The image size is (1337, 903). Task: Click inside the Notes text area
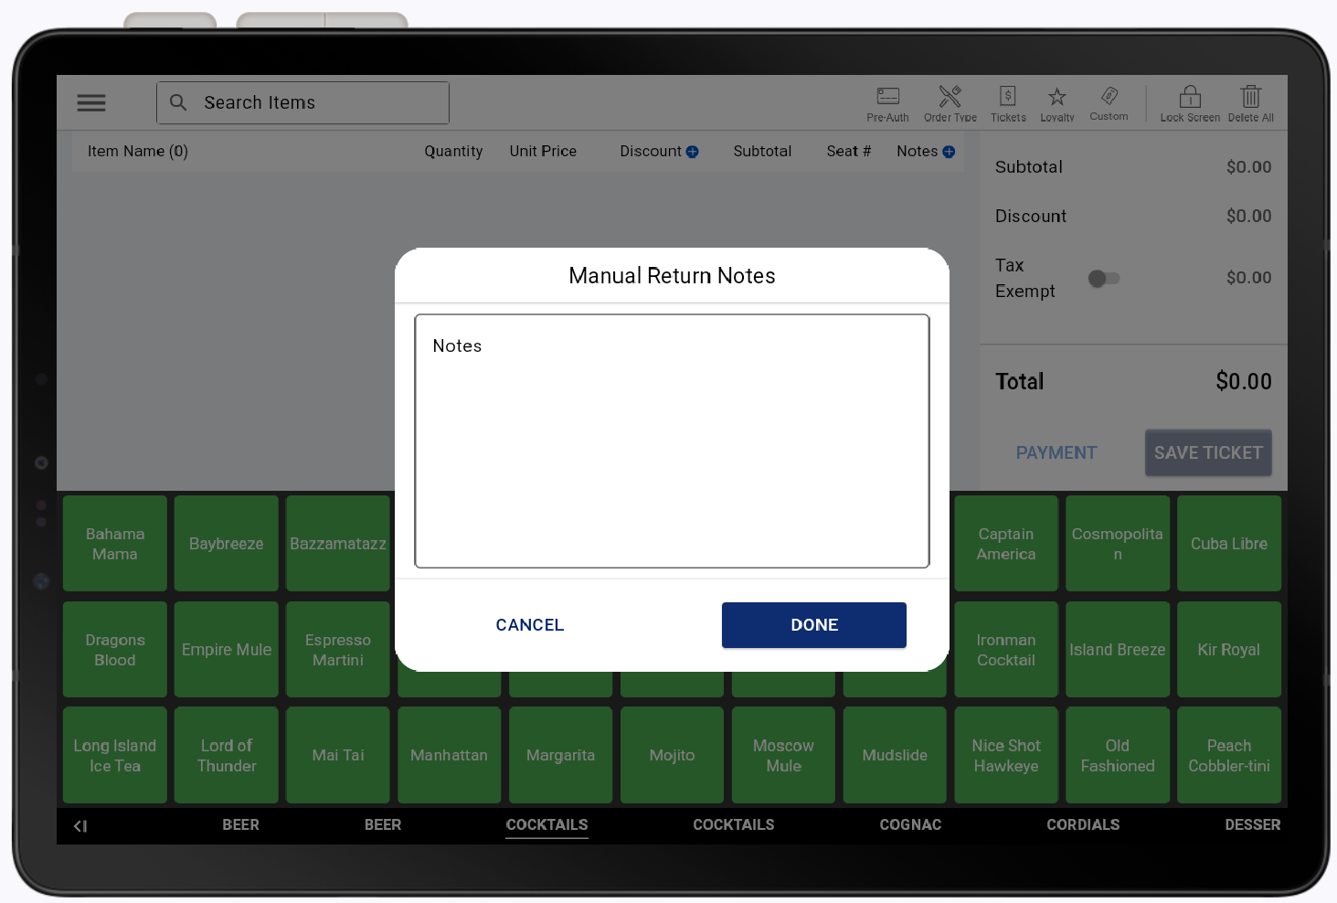tap(672, 439)
